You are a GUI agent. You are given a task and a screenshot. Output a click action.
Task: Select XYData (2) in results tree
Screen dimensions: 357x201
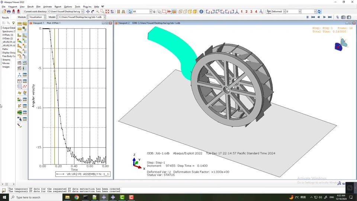[x=7, y=38]
